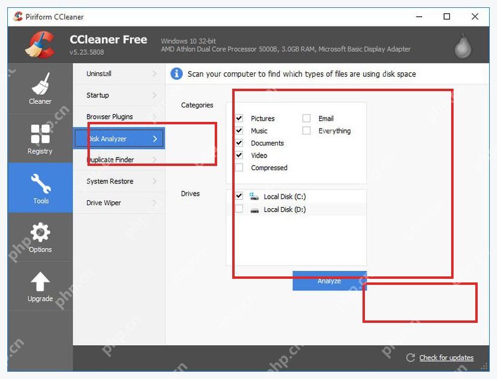Click the chevron next to System Restore

pos(154,181)
